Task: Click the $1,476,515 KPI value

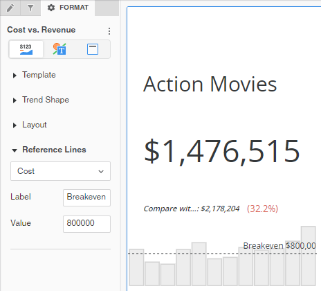Action: pos(222,152)
